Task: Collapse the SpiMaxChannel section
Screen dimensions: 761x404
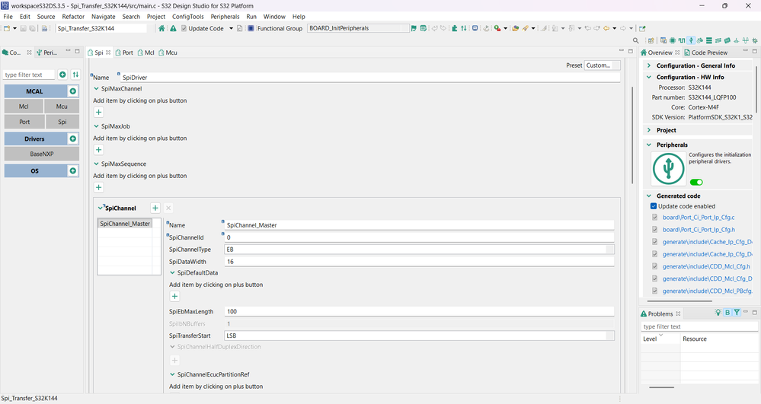Action: (96, 89)
